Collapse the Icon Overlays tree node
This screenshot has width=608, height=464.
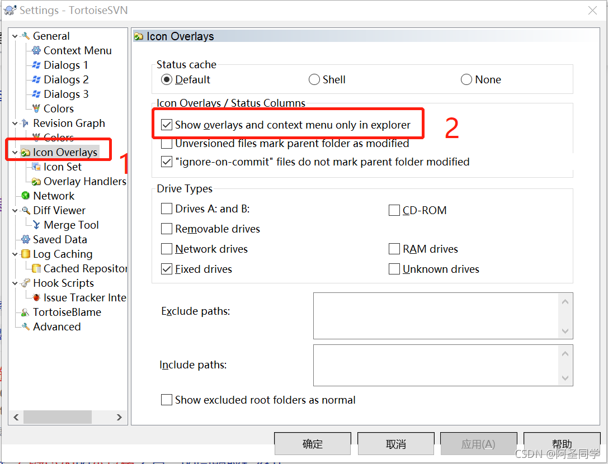(x=15, y=153)
